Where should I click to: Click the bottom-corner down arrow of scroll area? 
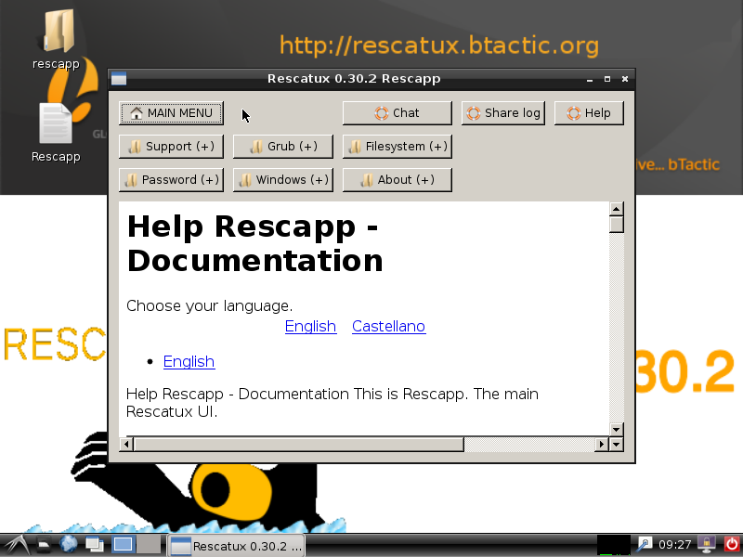point(616,445)
